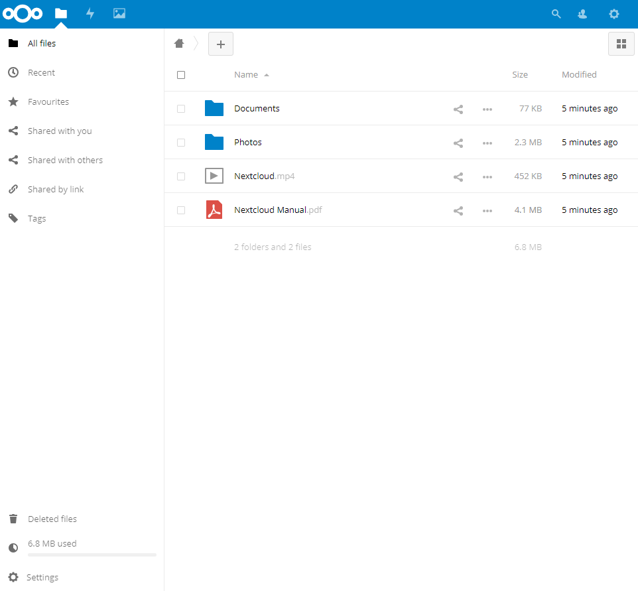Select the Documents folder checkbox
Viewport: 638px width, 591px height.
(181, 109)
